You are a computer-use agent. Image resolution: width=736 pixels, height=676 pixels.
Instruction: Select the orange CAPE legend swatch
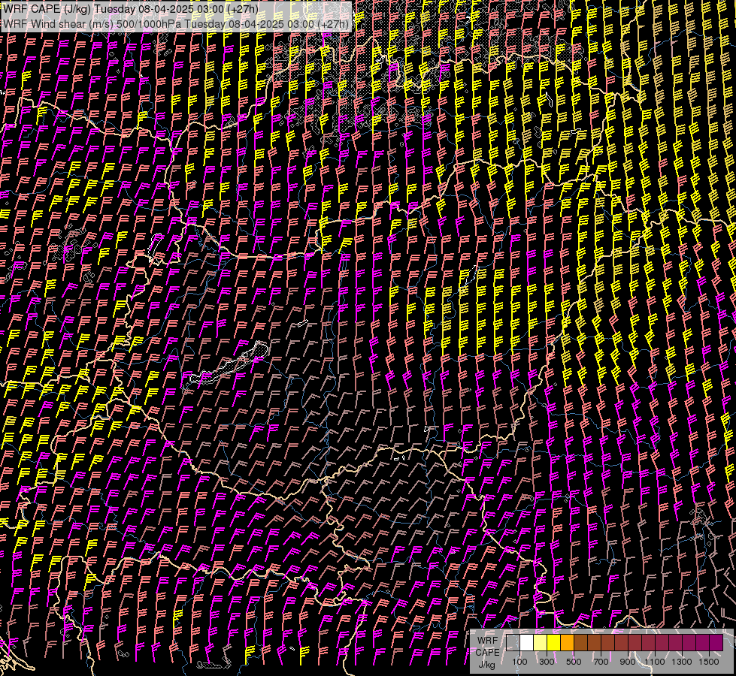tap(567, 643)
